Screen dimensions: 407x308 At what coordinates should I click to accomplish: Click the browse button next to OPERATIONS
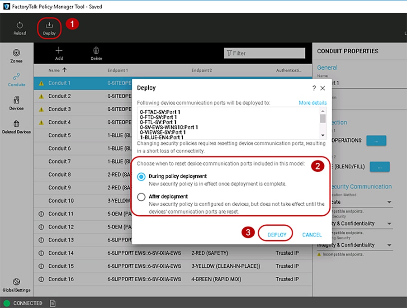coord(376,141)
